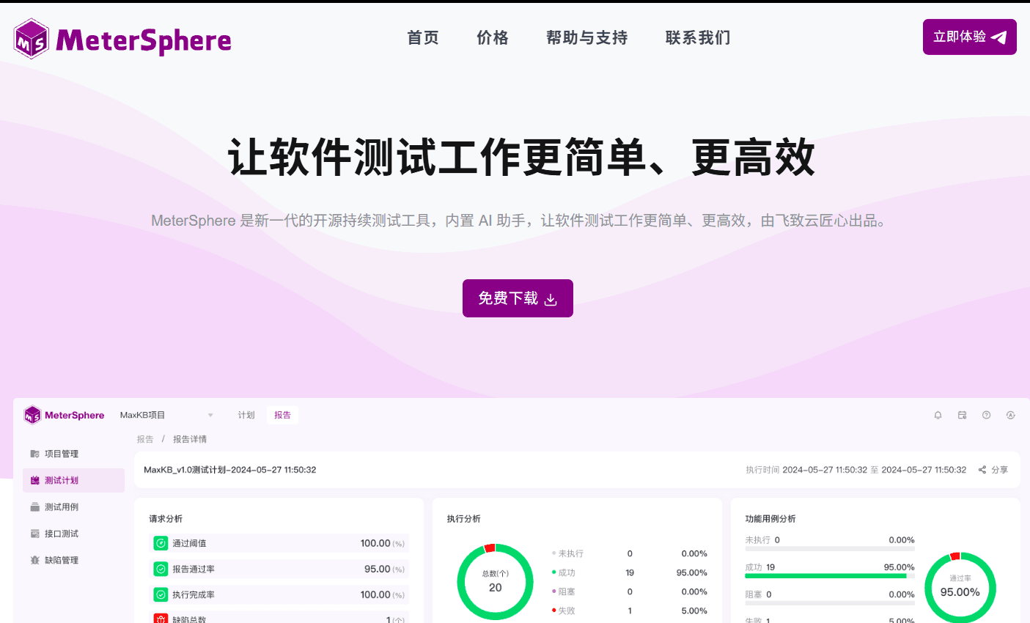Click the green check icon next to 报告通过率
This screenshot has height=623, width=1030.
pos(161,569)
